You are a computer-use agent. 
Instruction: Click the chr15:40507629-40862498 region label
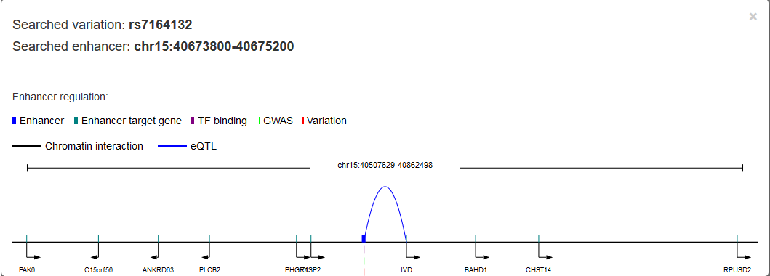coord(385,165)
